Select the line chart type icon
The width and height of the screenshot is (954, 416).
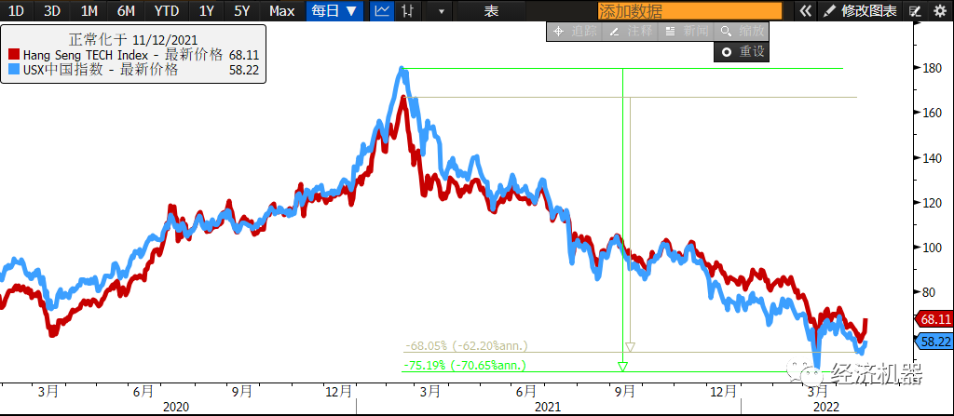coord(382,11)
